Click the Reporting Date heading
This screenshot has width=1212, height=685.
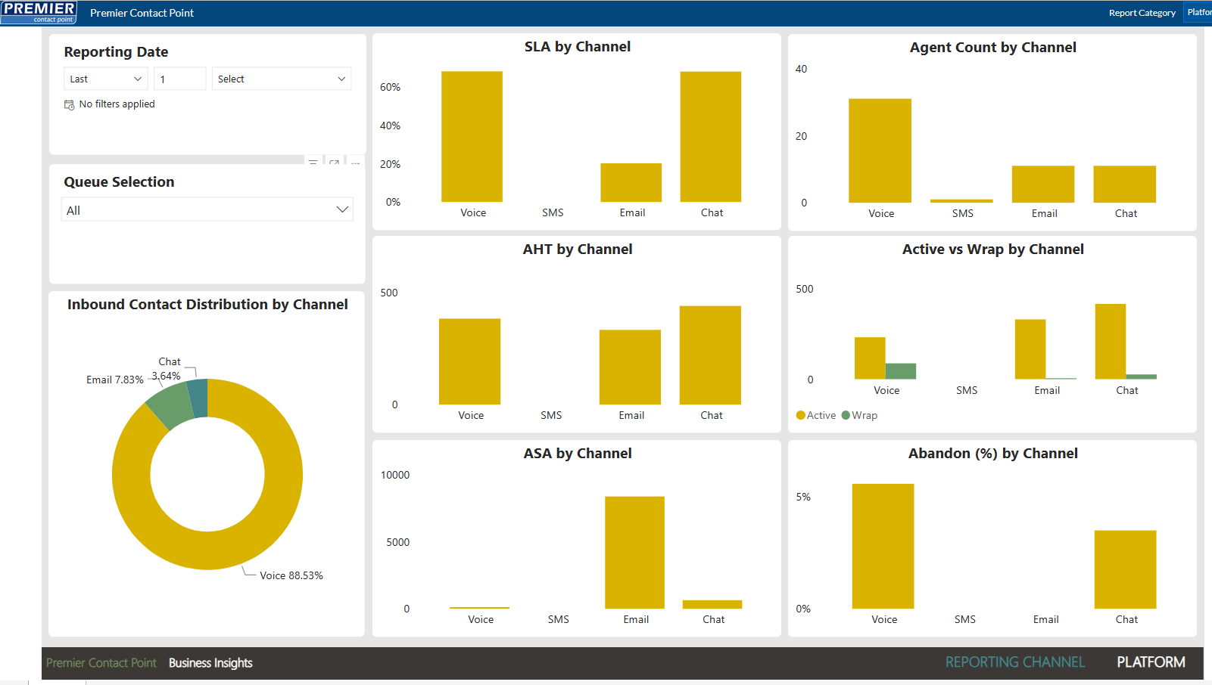coord(116,52)
